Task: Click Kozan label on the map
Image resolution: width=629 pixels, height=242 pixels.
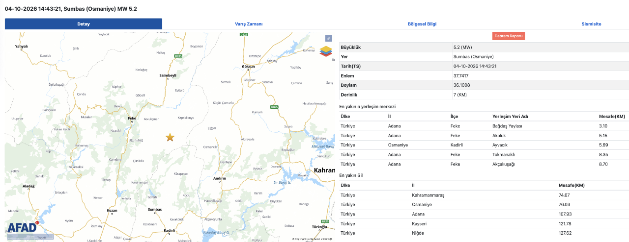Action: 112,210
